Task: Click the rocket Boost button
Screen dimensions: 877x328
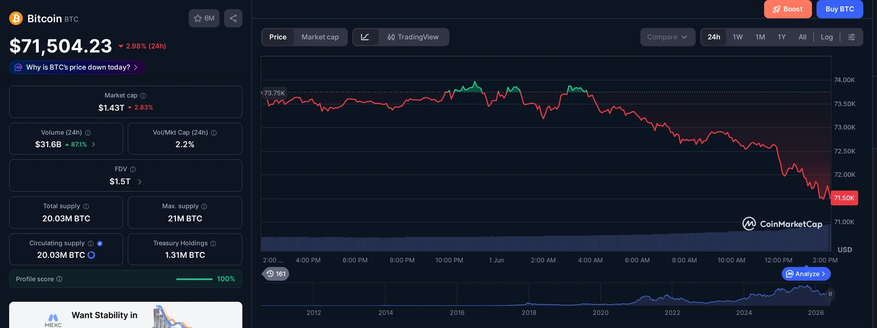Action: [787, 9]
